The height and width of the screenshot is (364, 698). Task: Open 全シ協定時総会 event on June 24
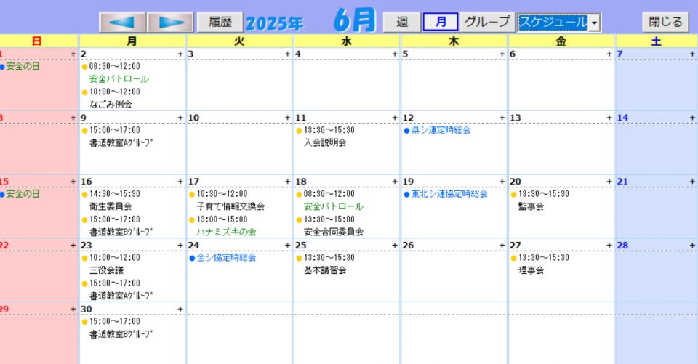tap(226, 258)
